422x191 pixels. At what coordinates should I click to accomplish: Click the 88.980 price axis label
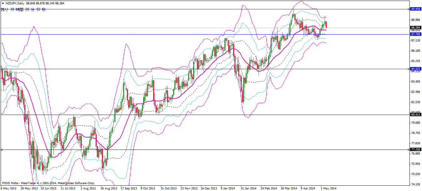click(416, 20)
